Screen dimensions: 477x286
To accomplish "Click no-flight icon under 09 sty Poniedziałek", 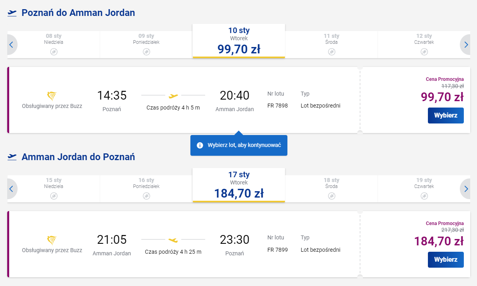I will [146, 52].
